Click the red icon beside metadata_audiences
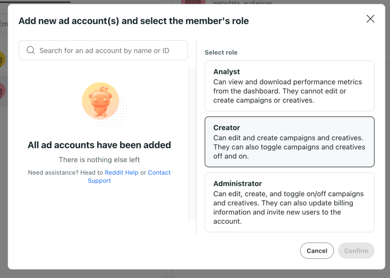 193,3
